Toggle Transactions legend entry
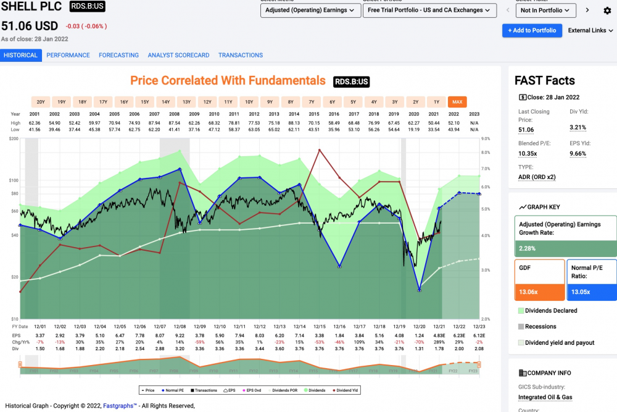 [204, 390]
